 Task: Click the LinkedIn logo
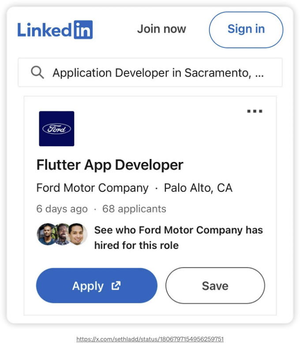point(55,30)
